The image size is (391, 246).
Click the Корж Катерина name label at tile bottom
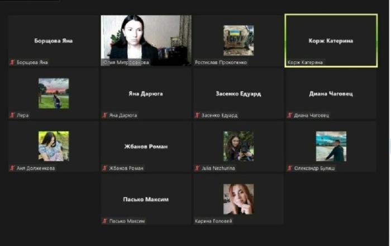(305, 62)
